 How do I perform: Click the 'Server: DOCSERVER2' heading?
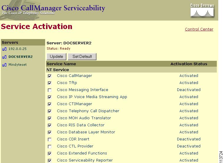tap(69, 43)
